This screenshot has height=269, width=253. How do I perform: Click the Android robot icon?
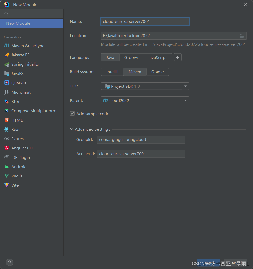coord(7,167)
